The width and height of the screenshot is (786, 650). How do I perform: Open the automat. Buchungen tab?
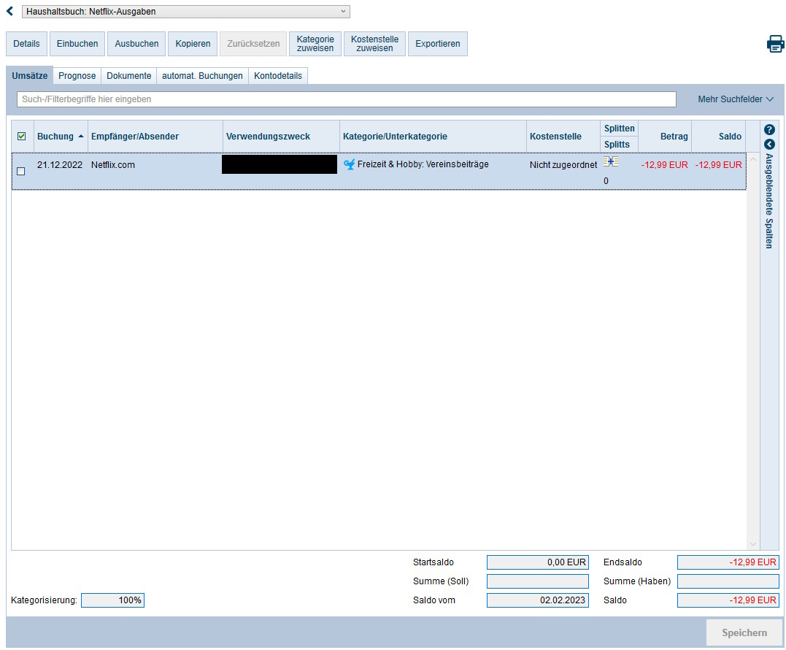tap(202, 76)
